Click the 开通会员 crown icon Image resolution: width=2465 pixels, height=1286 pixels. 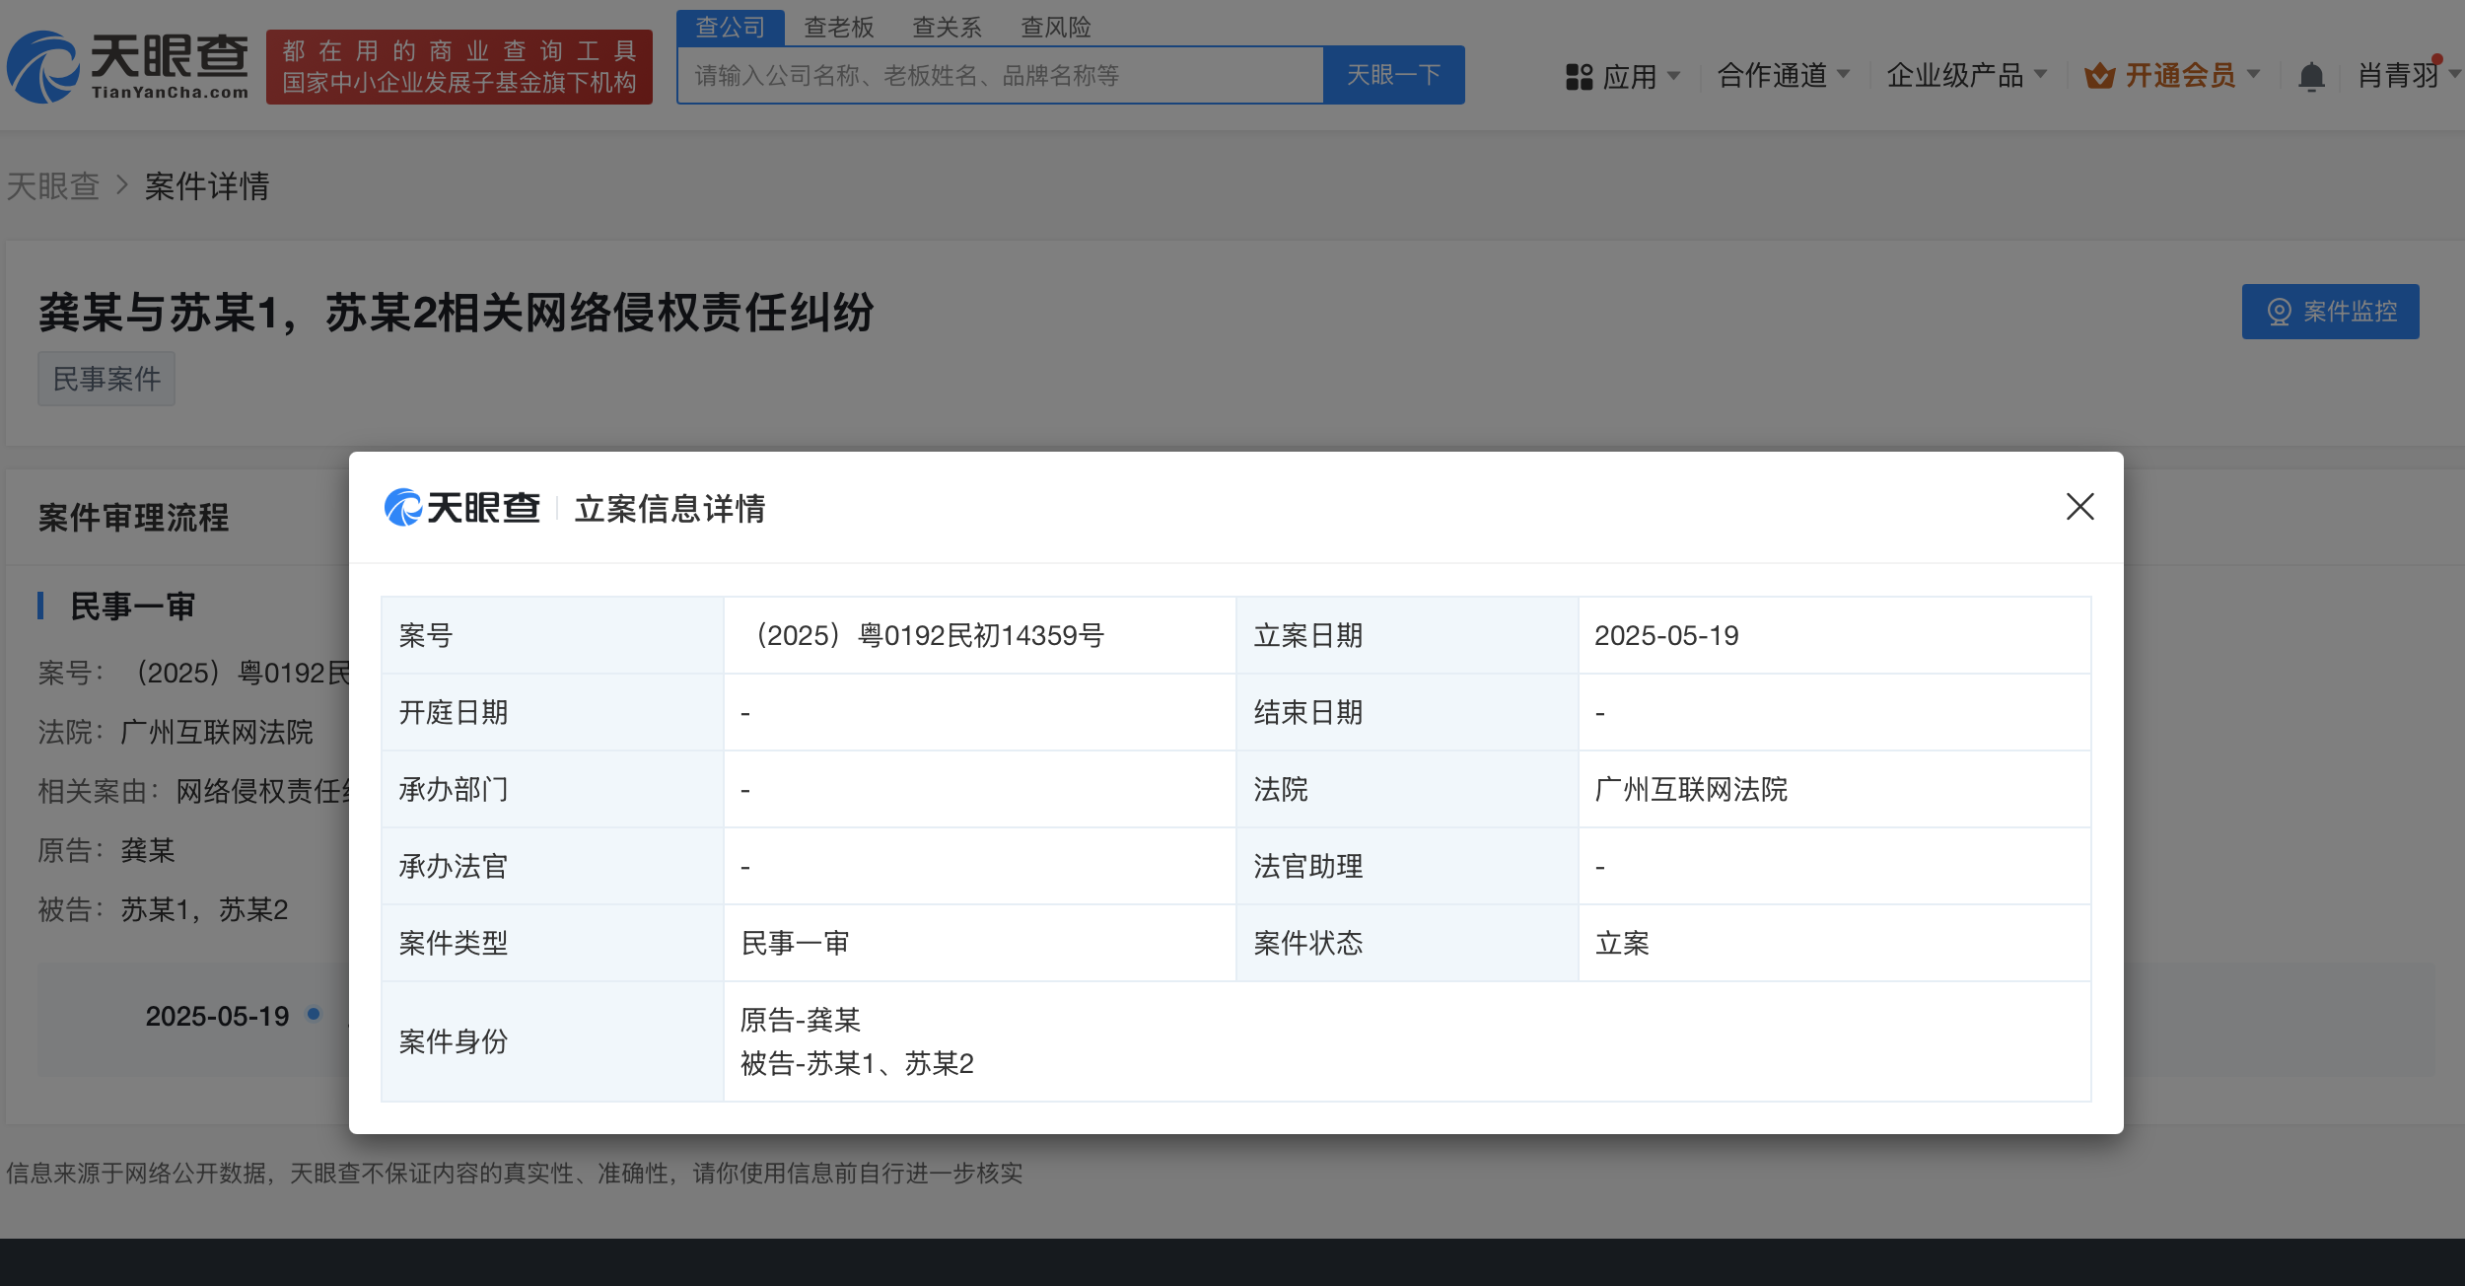(2099, 76)
